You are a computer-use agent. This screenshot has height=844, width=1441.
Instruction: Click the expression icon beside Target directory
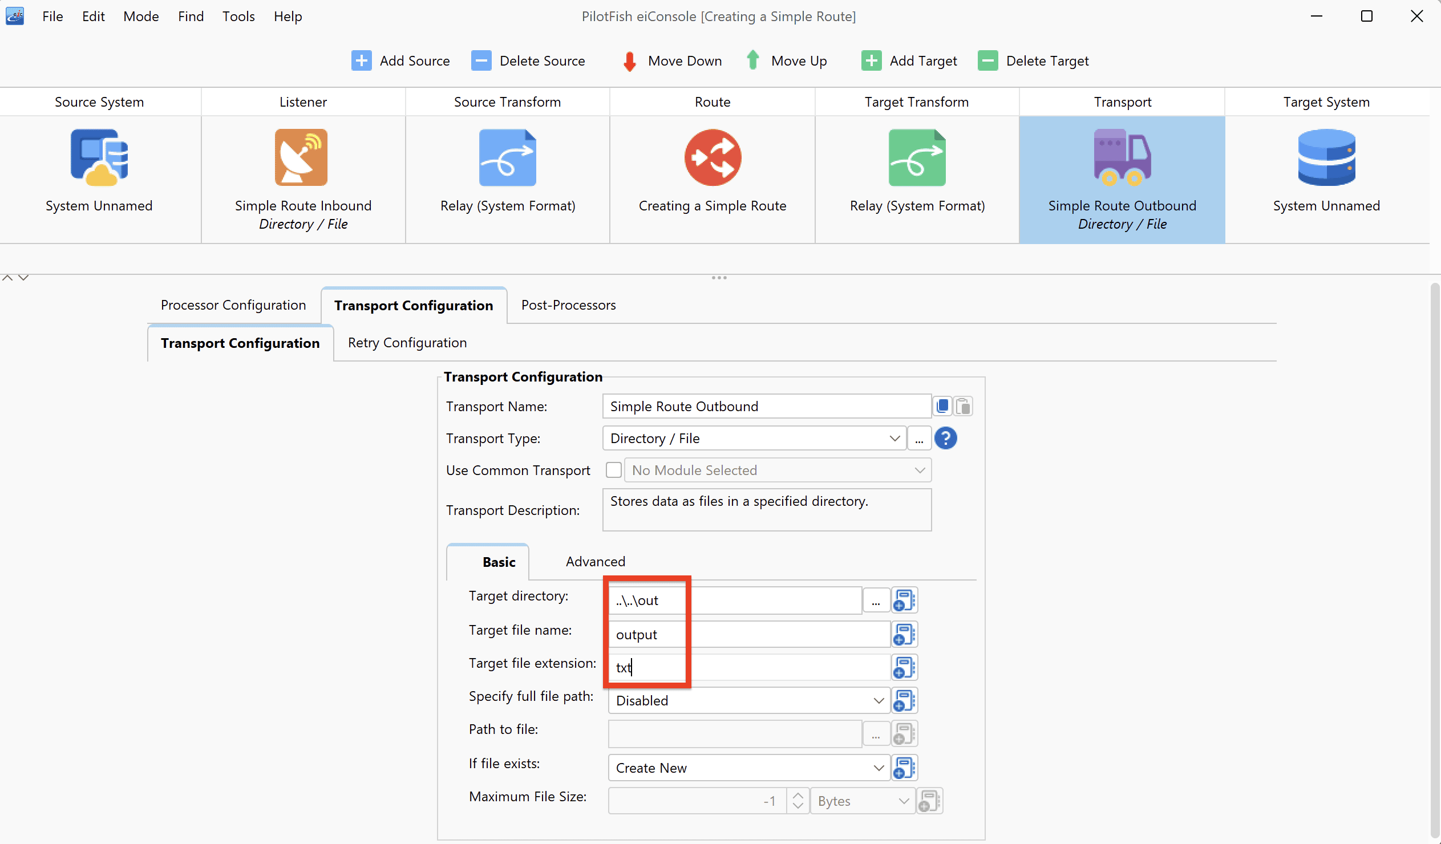click(904, 600)
